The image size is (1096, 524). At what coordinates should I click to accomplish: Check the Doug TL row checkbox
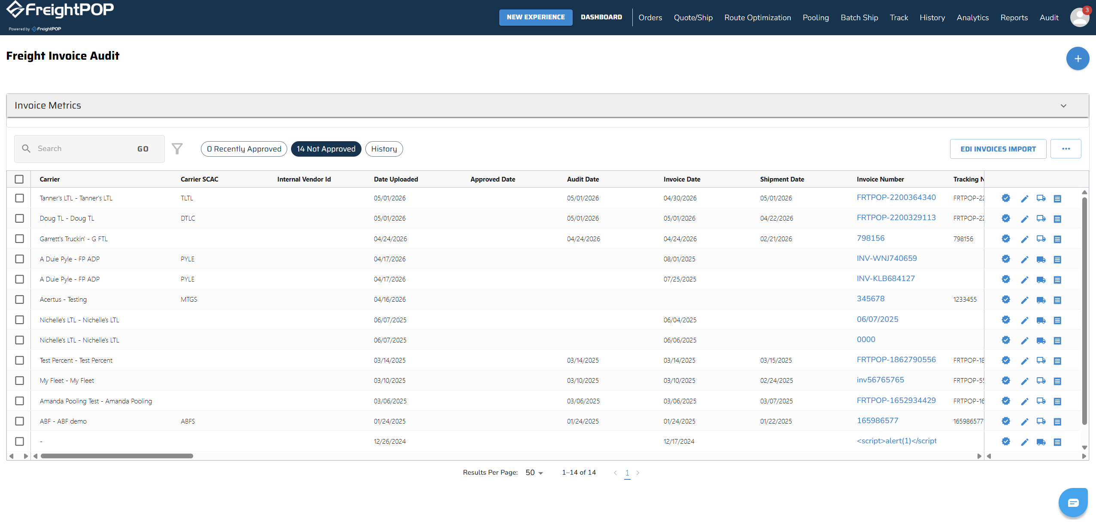pyautogui.click(x=19, y=218)
